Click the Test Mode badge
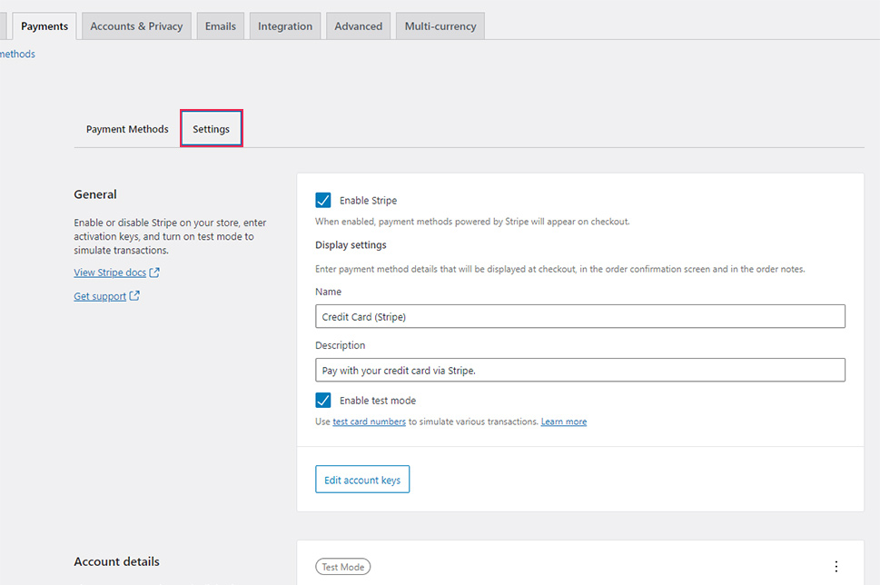Image resolution: width=880 pixels, height=585 pixels. (x=343, y=567)
